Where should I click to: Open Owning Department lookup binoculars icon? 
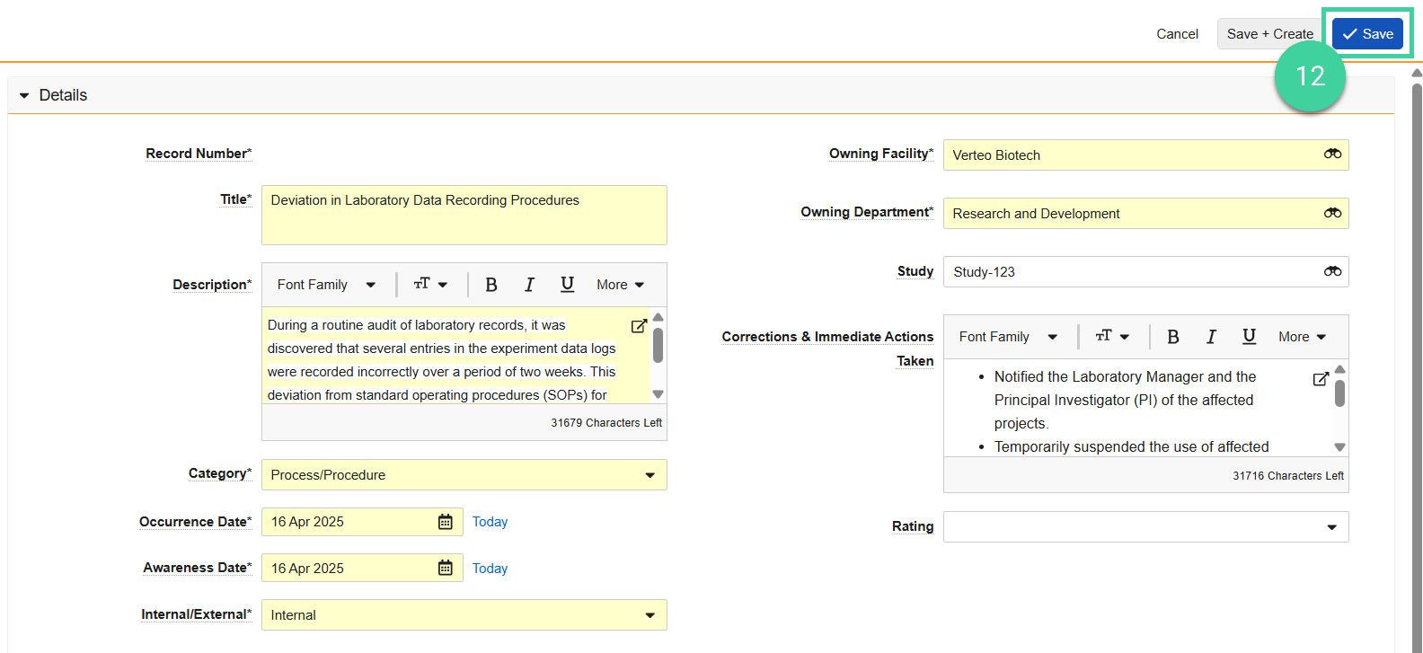pos(1332,213)
